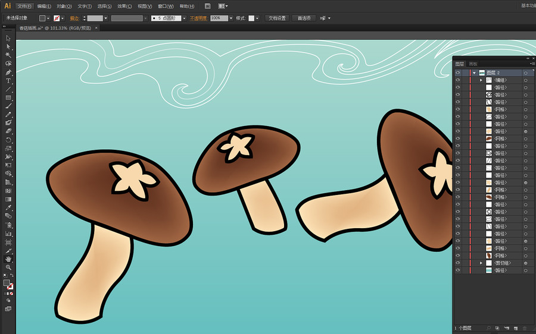The height and width of the screenshot is (334, 536).
Task: Swap fill and stroke colors in toolbox
Action: [12, 275]
